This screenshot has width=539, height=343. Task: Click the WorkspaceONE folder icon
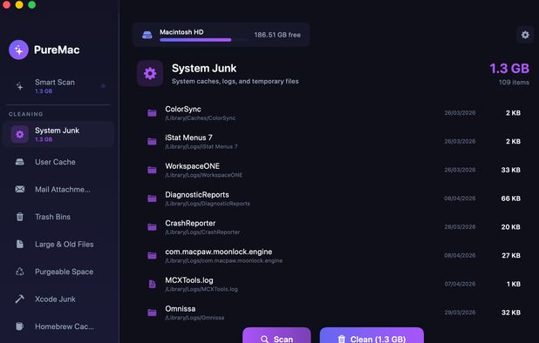tap(152, 170)
